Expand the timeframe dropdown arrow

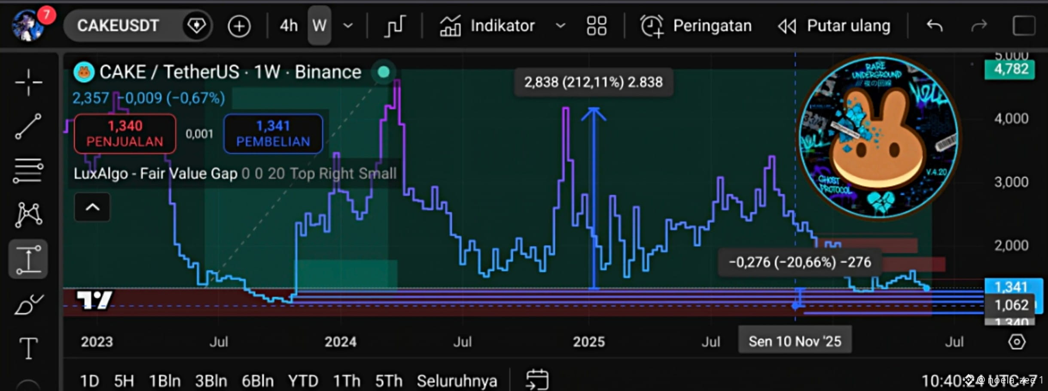coord(348,26)
